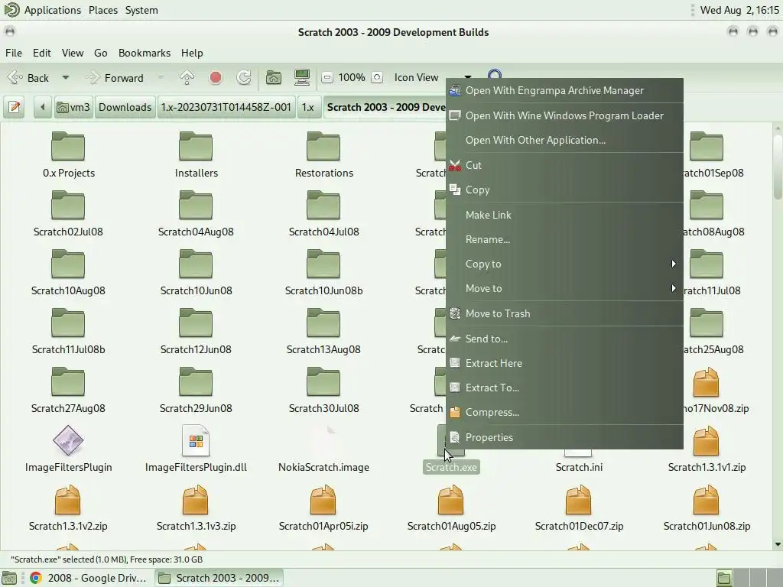Screen dimensions: 783x587
Task: Choose Send to... in the context menu
Action: tap(564, 339)
